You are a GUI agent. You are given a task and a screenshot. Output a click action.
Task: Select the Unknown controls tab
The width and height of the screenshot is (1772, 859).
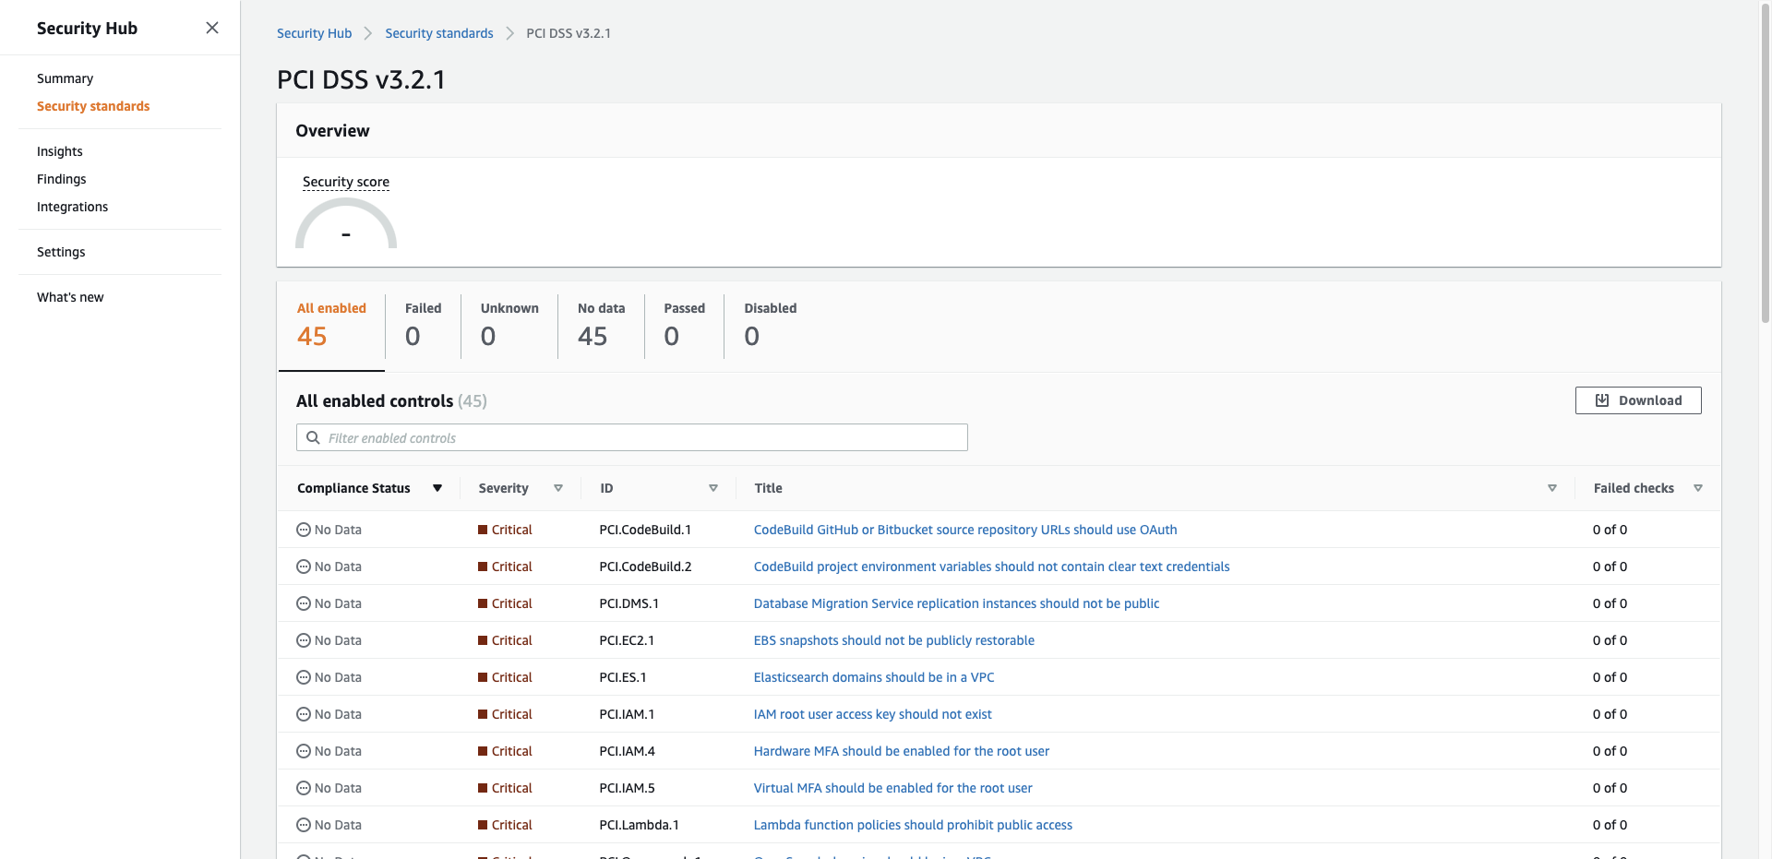(509, 326)
